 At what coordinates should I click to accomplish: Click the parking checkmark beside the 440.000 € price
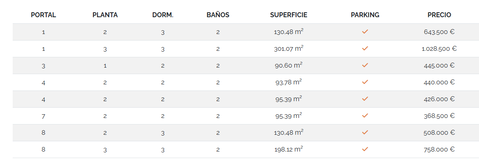(365, 82)
